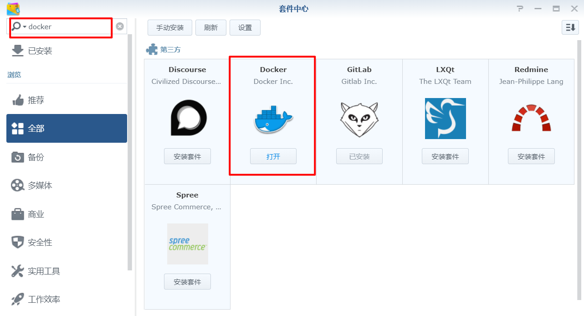
Task: Click 'Spree Commerce, ...' publisher text
Action: [186, 207]
